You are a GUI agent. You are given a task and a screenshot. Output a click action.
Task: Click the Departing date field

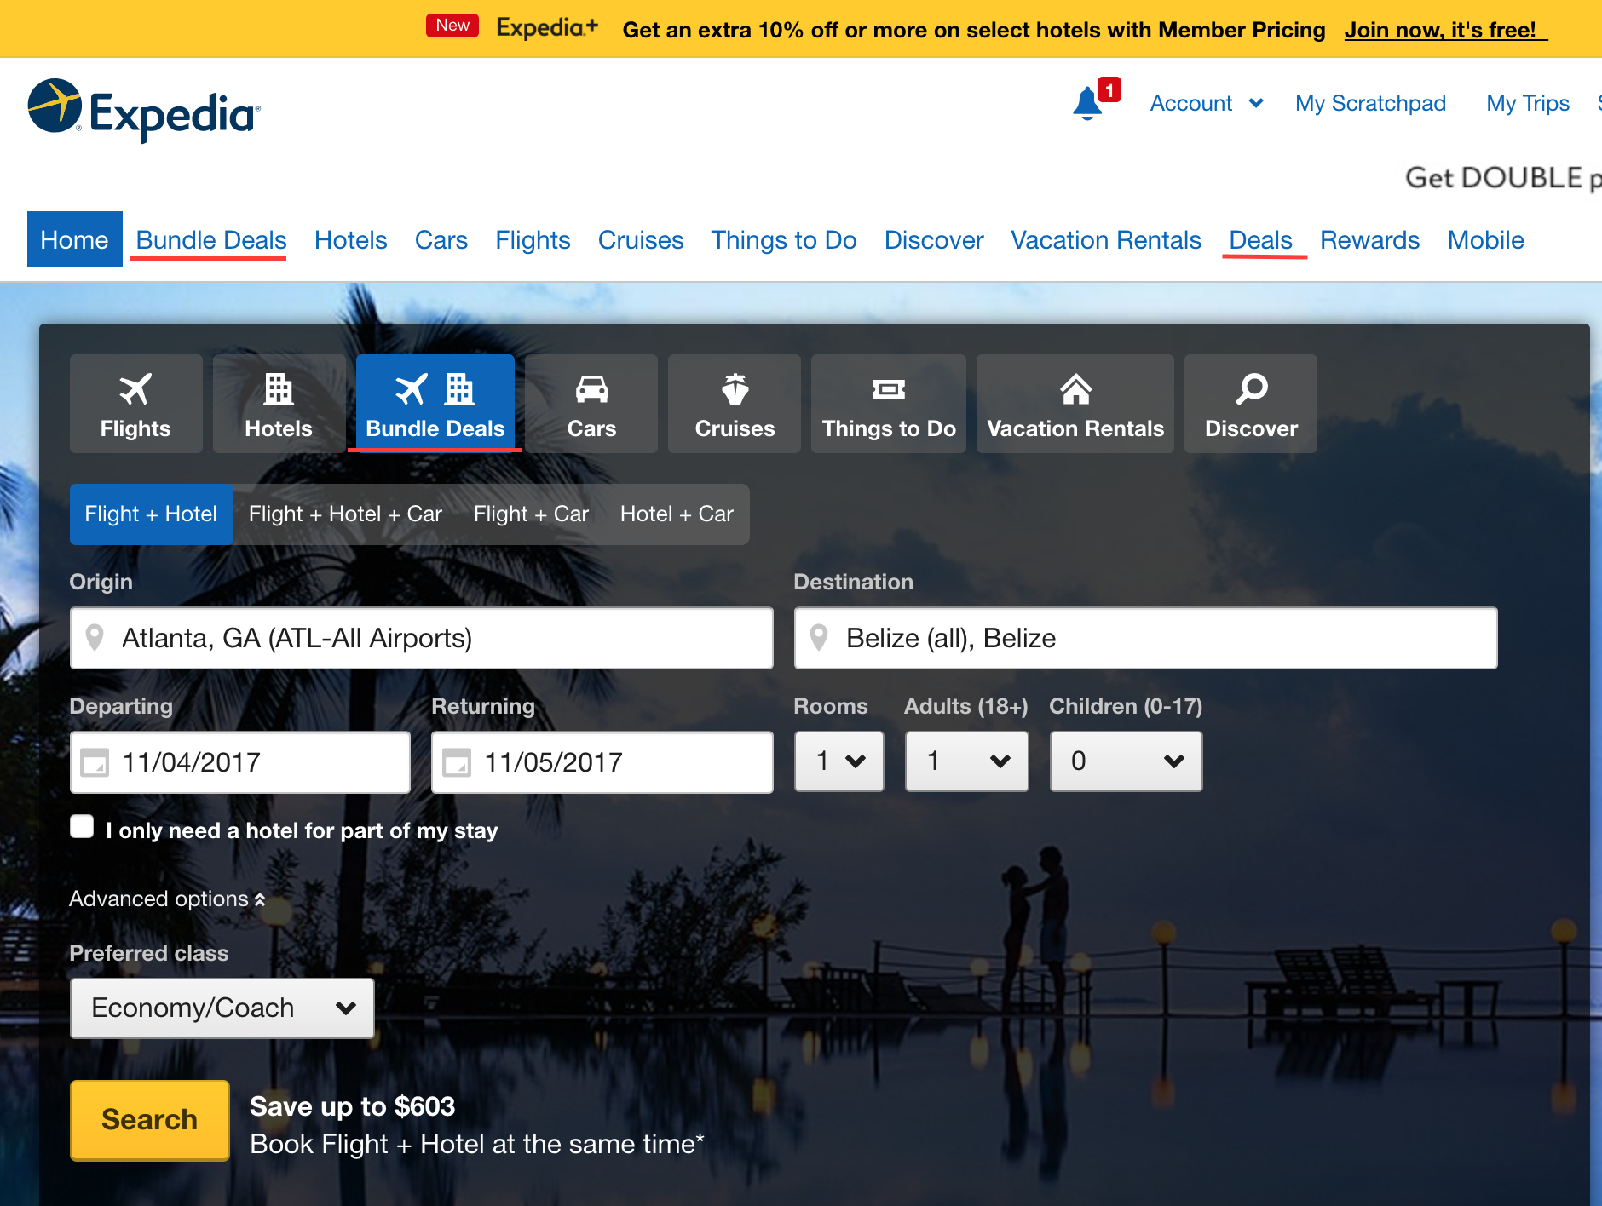click(x=240, y=762)
